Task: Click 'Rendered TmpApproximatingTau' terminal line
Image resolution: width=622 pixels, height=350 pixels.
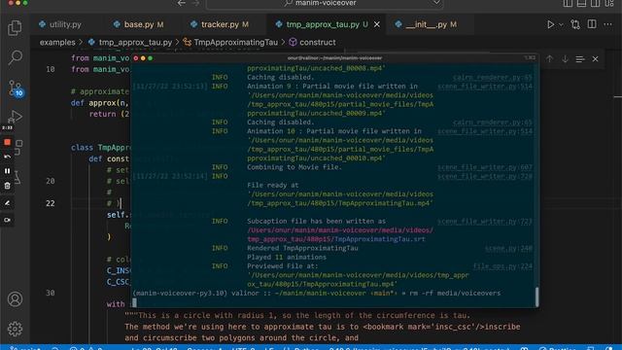Action: coord(302,248)
